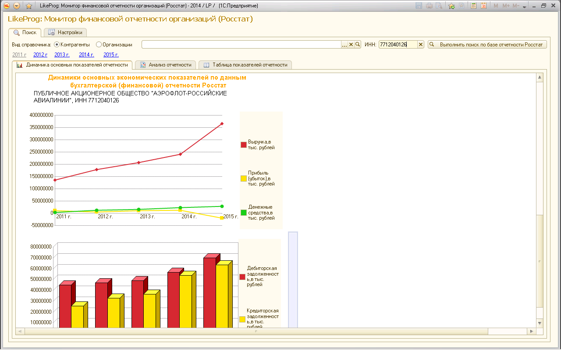561x350 pixels.
Task: Click the LikeProg form title heading
Action: pyautogui.click(x=130, y=19)
